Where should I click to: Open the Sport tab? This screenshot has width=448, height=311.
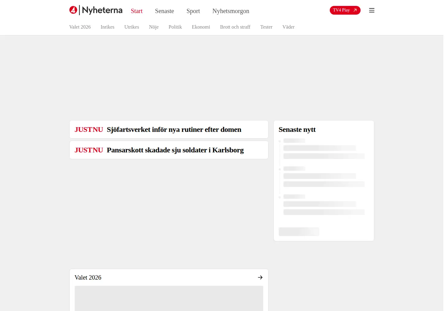pos(193,11)
